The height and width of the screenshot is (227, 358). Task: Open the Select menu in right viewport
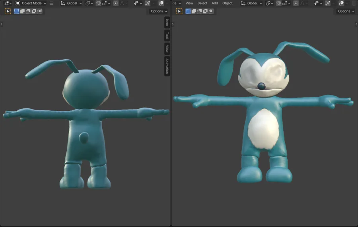click(x=202, y=3)
